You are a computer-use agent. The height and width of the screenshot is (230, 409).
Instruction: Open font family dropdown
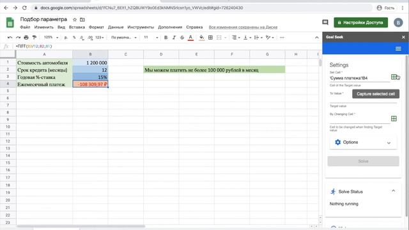tap(124, 38)
